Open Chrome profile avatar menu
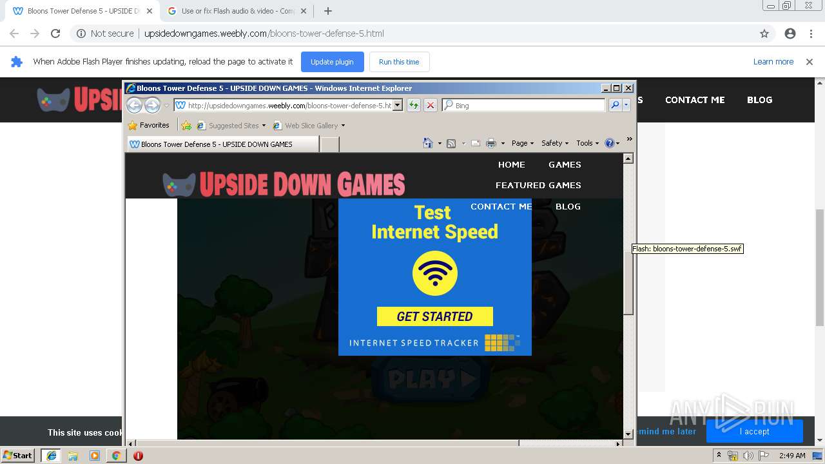This screenshot has height=464, width=825. click(x=790, y=34)
